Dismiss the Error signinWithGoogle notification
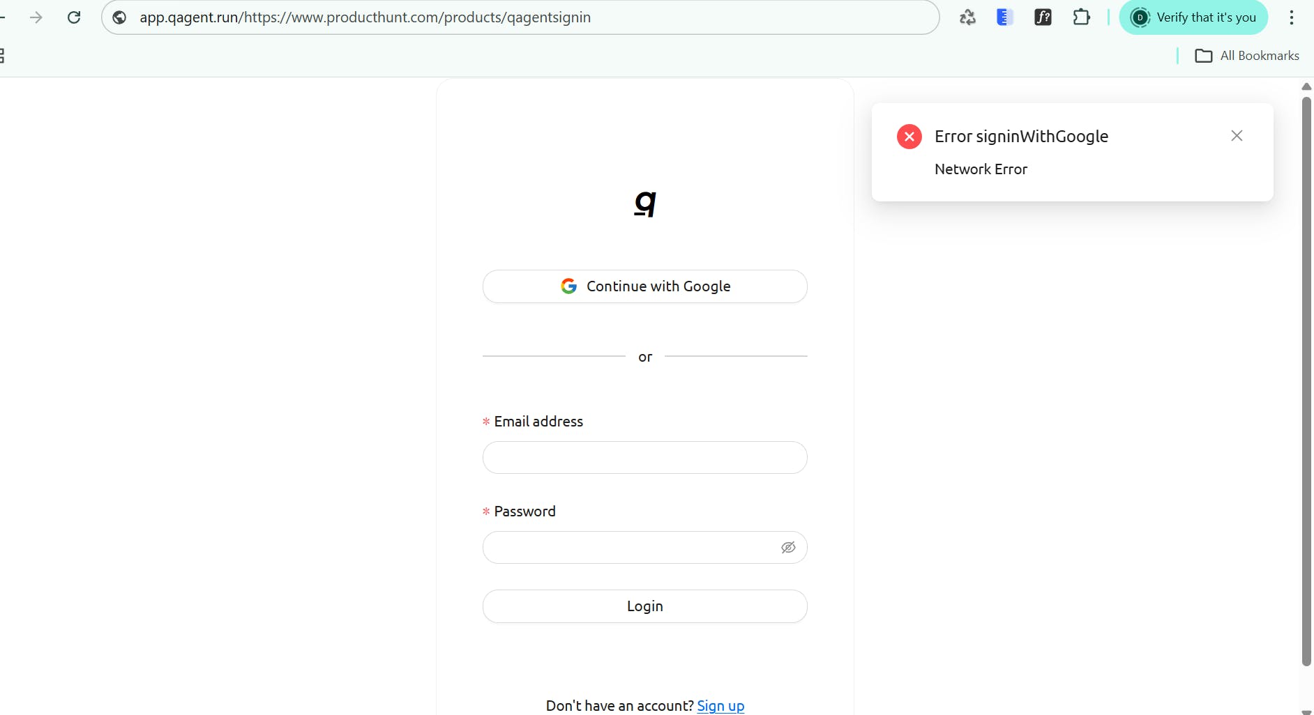This screenshot has height=715, width=1314. click(x=1237, y=136)
